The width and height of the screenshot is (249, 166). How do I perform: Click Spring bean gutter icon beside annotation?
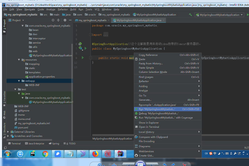(80, 44)
